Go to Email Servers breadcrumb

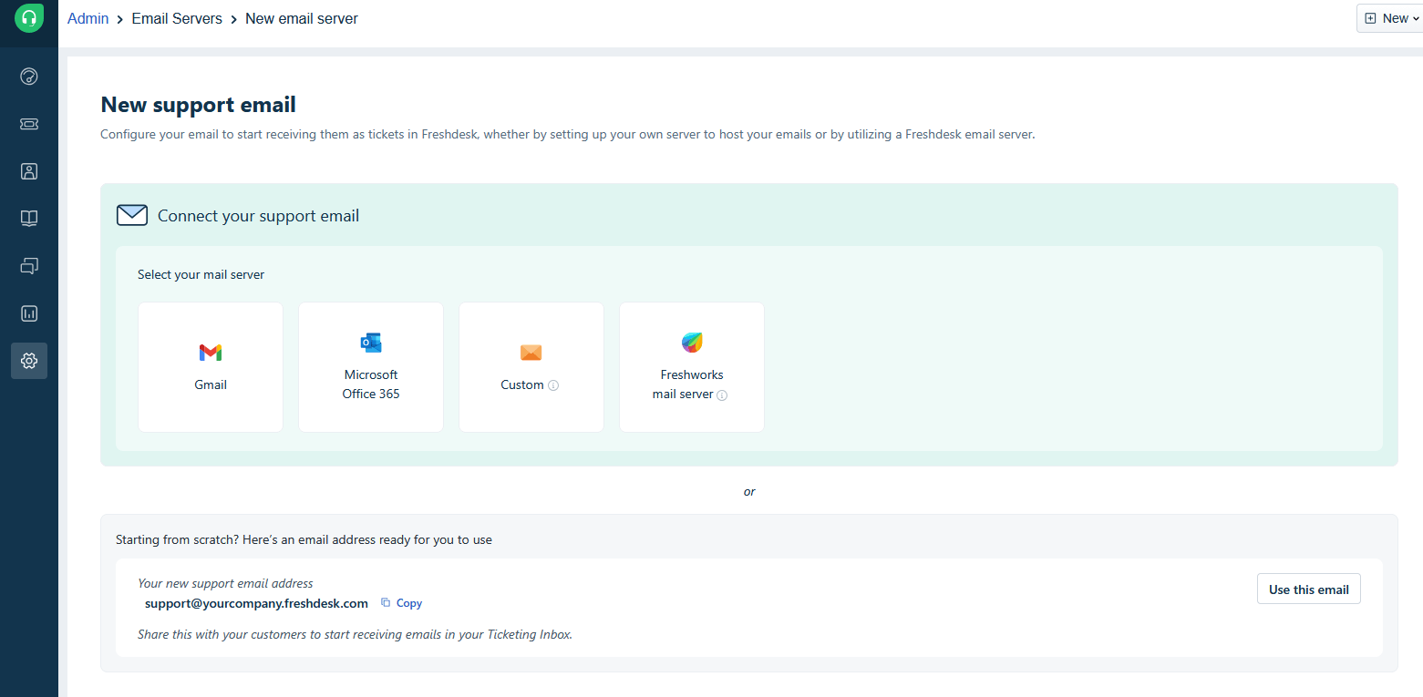tap(177, 18)
